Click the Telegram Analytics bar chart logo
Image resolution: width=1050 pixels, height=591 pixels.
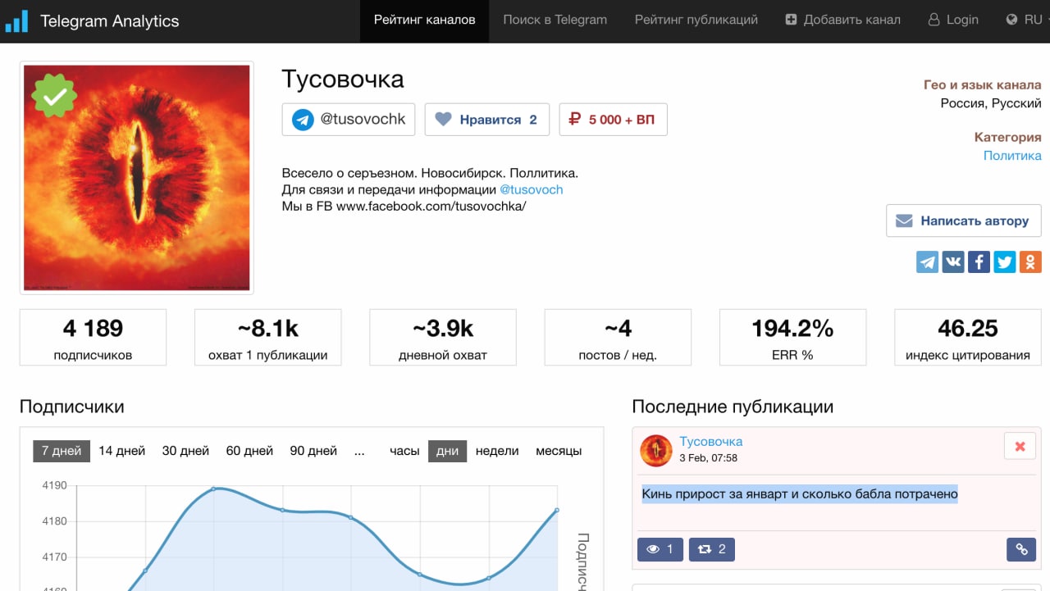point(16,20)
